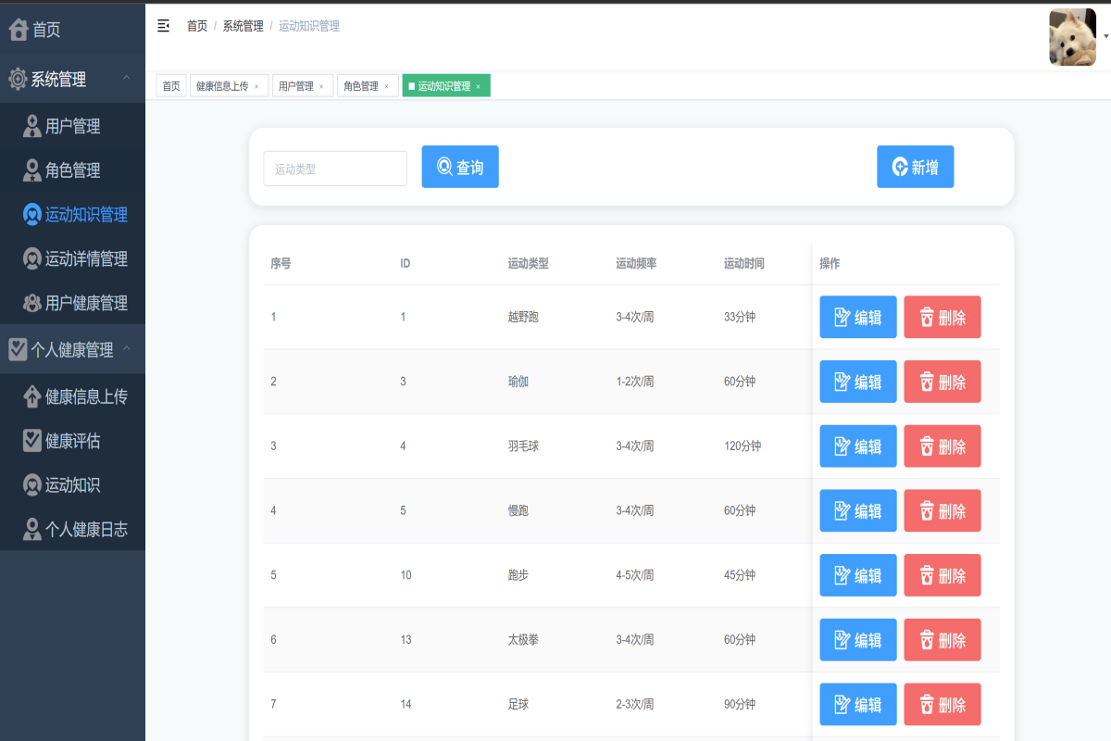
Task: Click the user icon beside 用户管理
Action: pos(32,126)
